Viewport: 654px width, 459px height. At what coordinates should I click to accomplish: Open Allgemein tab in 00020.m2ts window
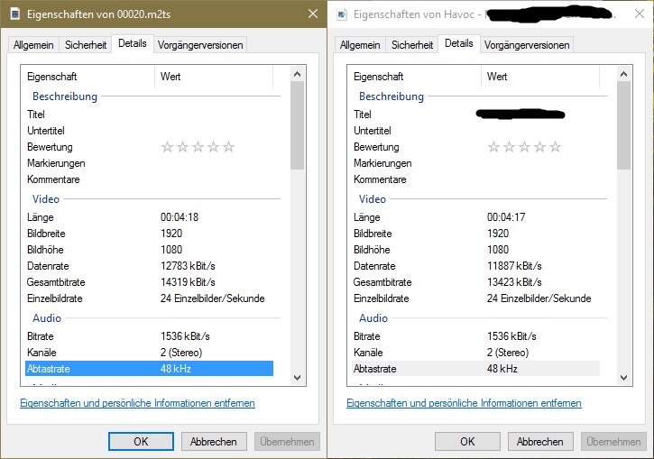tap(33, 45)
